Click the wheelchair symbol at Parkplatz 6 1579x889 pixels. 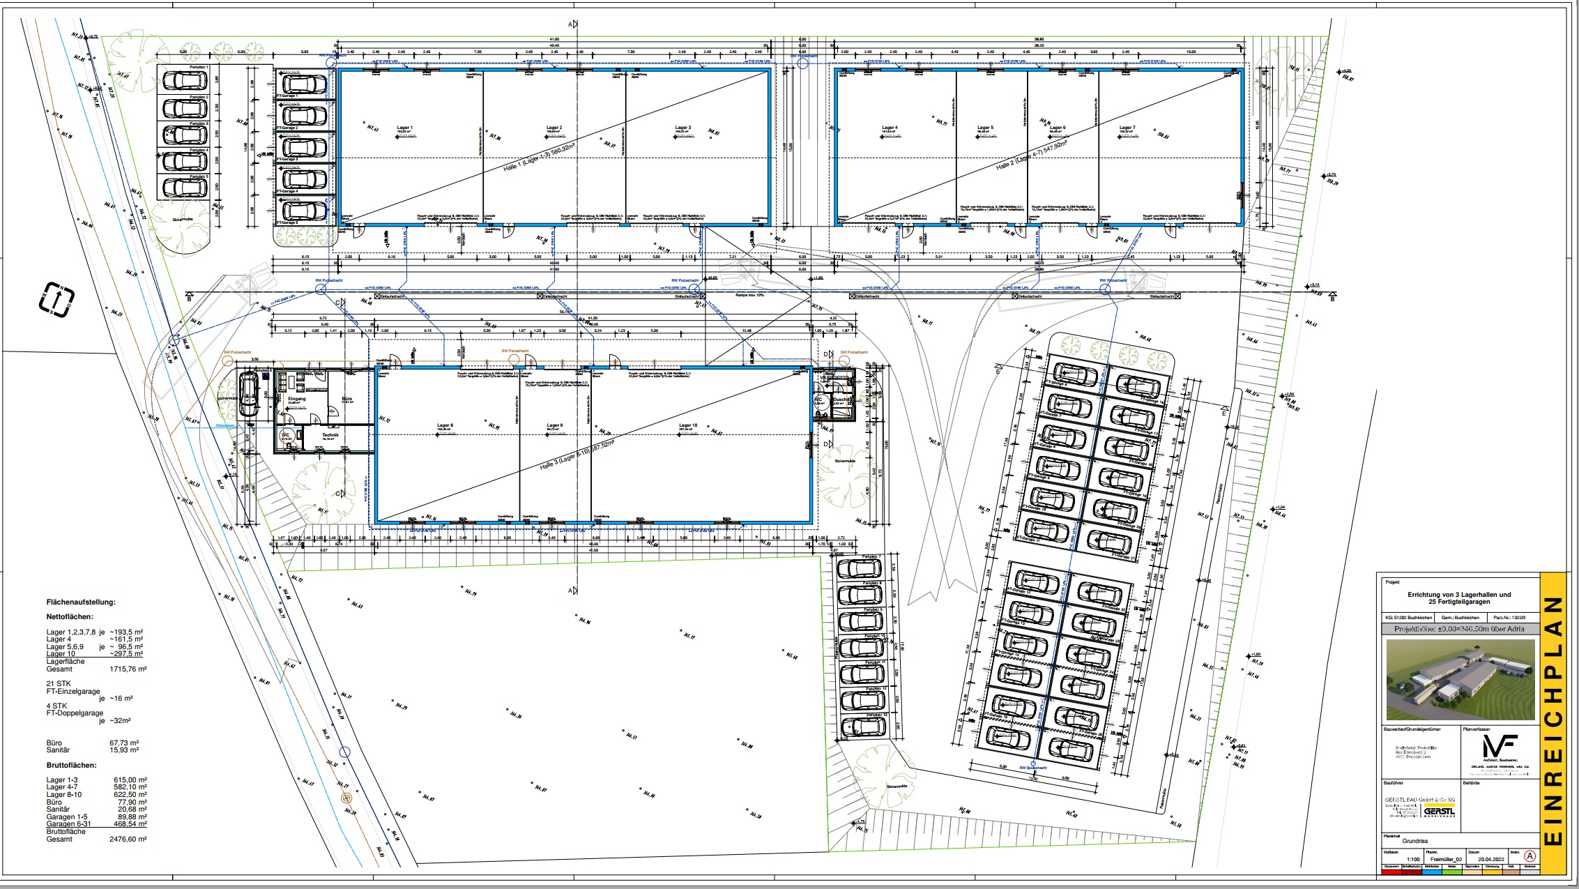click(x=266, y=375)
